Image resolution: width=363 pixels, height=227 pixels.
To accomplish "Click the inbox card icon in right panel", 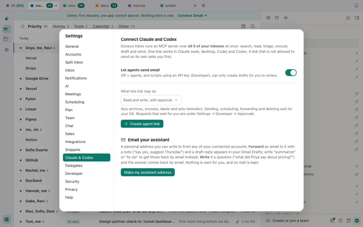I will tap(268, 18).
